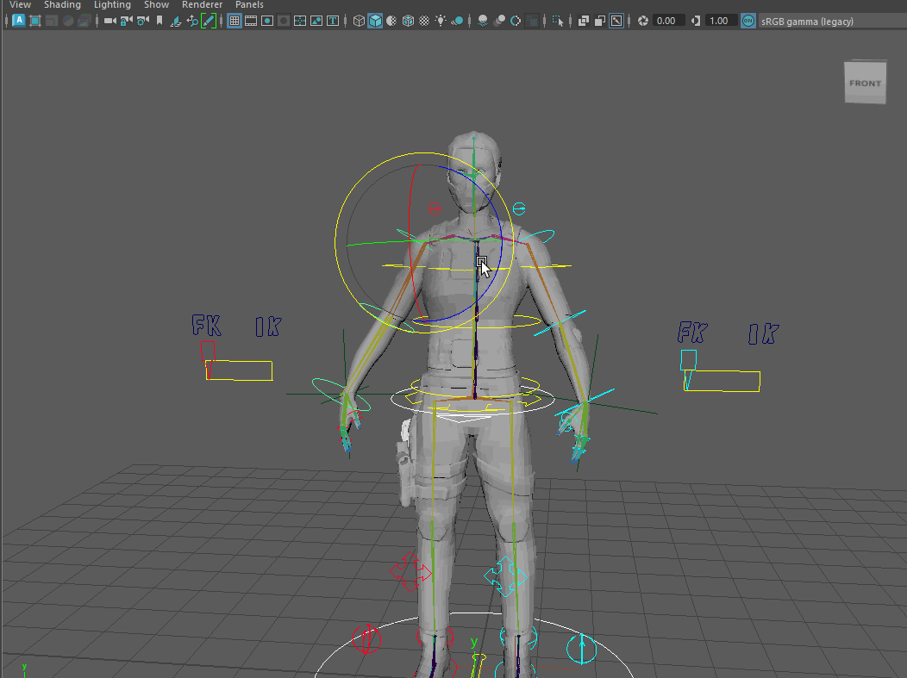Click the Select Camera icon
This screenshot has height=678, width=907.
[x=109, y=21]
